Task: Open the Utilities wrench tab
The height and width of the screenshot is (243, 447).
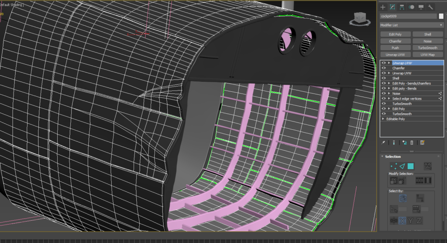Action: point(430,7)
